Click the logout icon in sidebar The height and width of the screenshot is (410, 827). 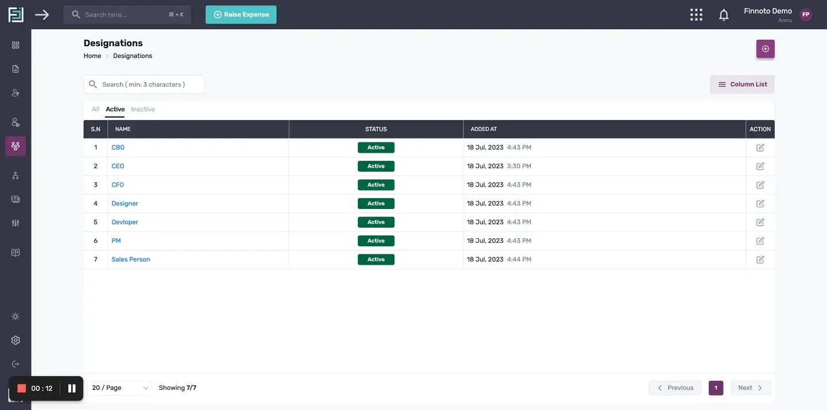pos(16,364)
